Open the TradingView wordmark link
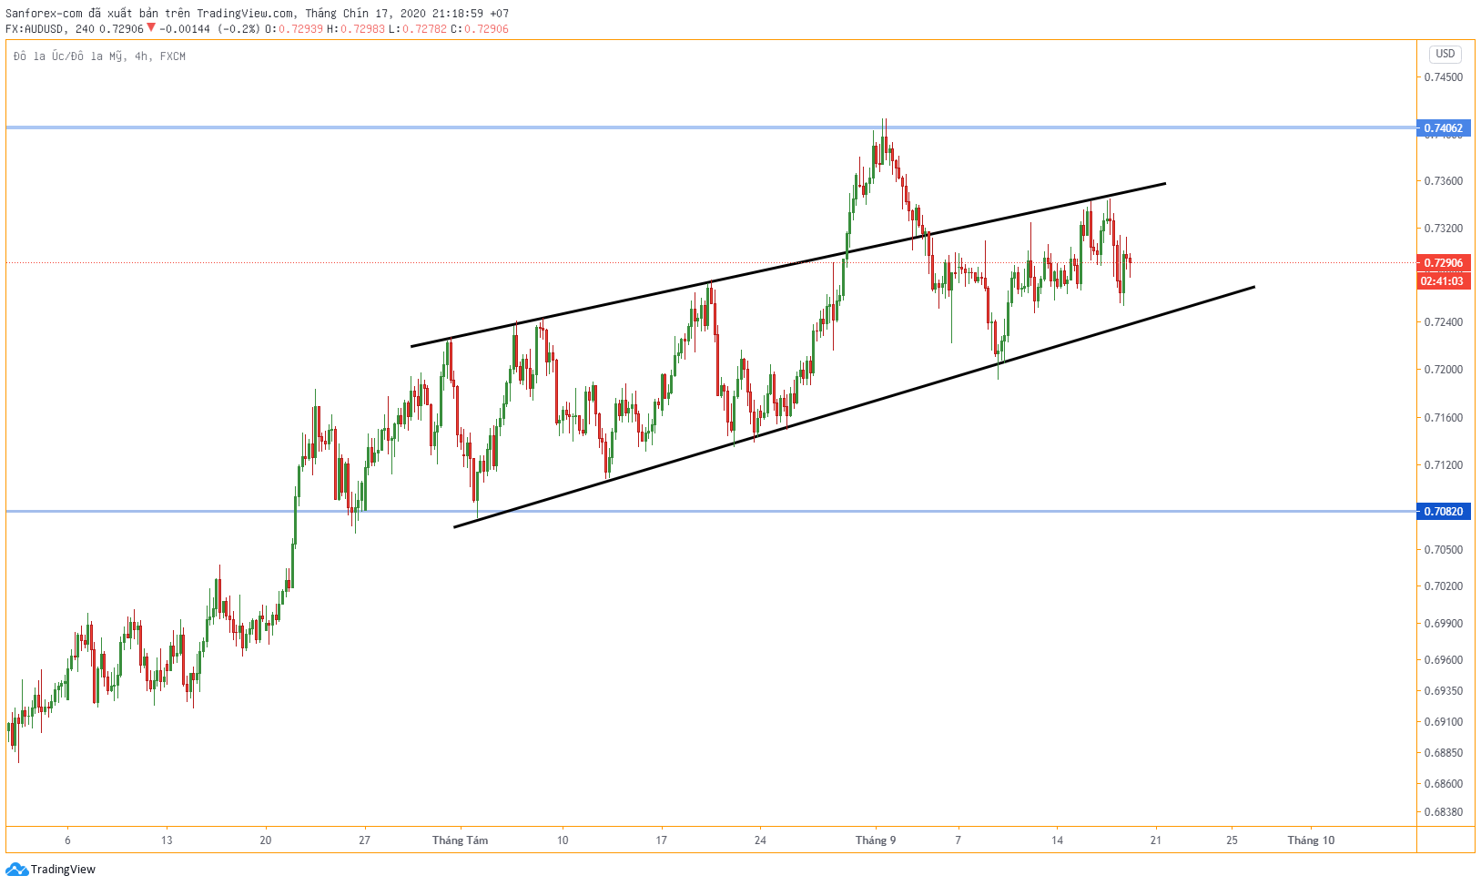Image resolution: width=1481 pixels, height=886 pixels. coord(63,869)
